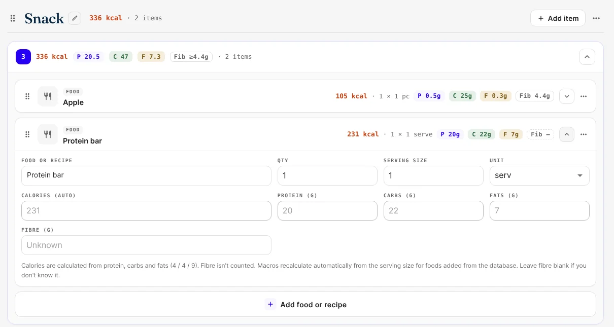Grab the Apple row drag handle

click(27, 96)
